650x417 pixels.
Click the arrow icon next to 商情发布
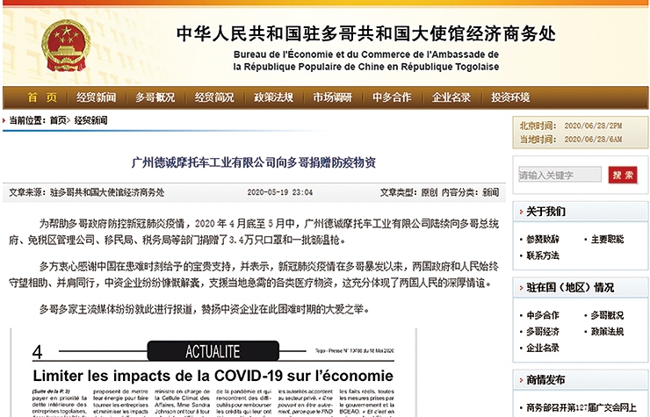(x=520, y=380)
